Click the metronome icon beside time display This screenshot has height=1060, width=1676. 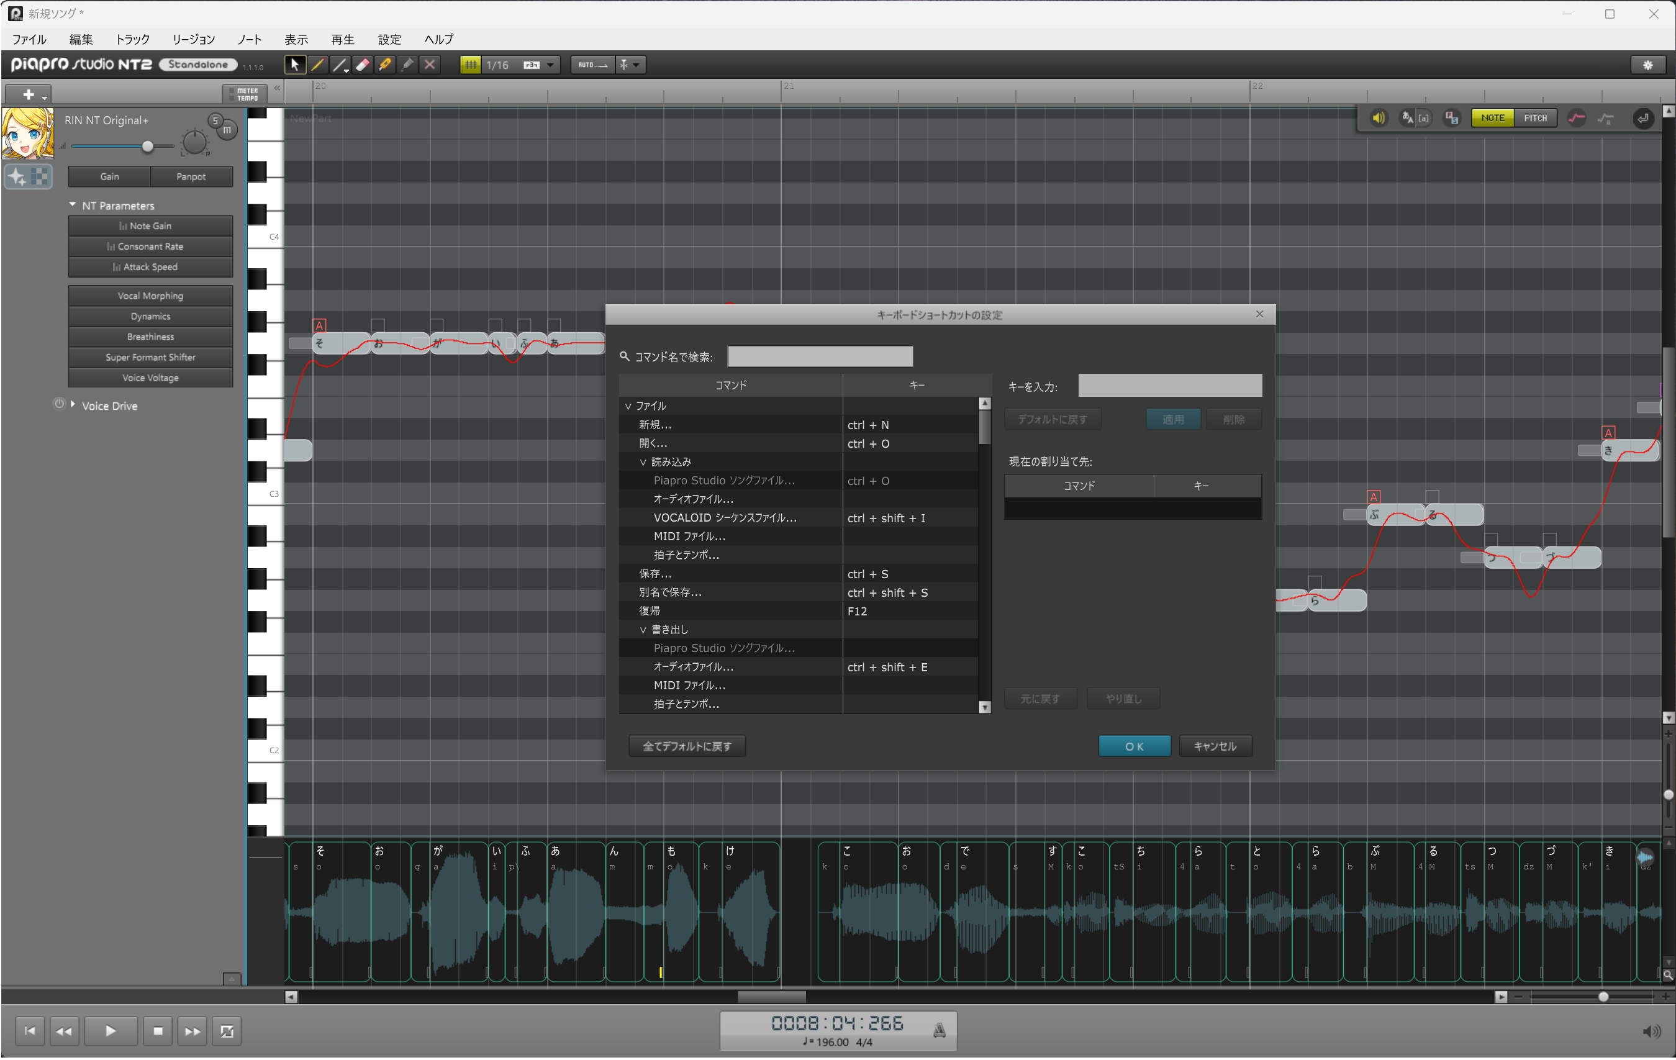pos(939,1030)
